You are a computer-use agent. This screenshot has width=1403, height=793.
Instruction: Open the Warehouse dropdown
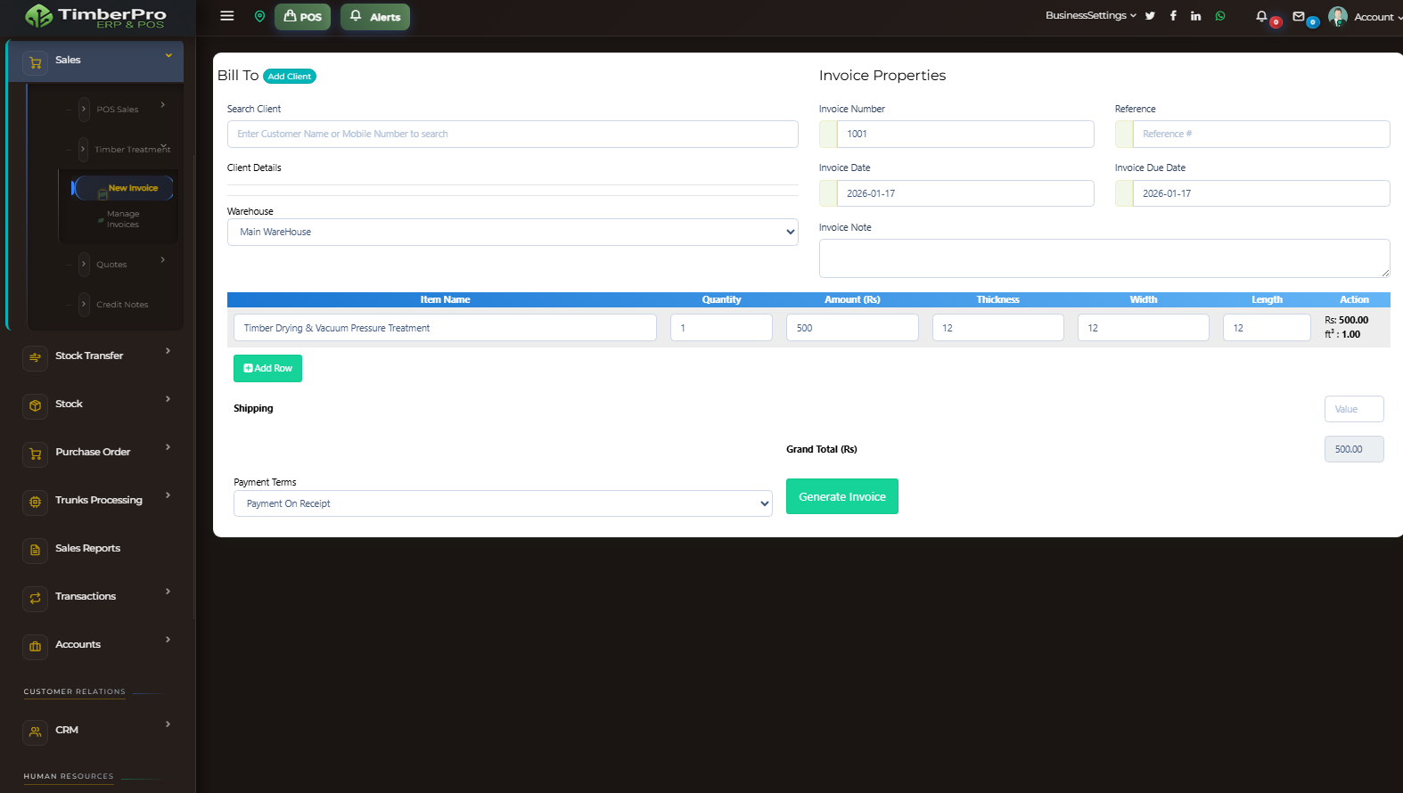click(x=513, y=232)
